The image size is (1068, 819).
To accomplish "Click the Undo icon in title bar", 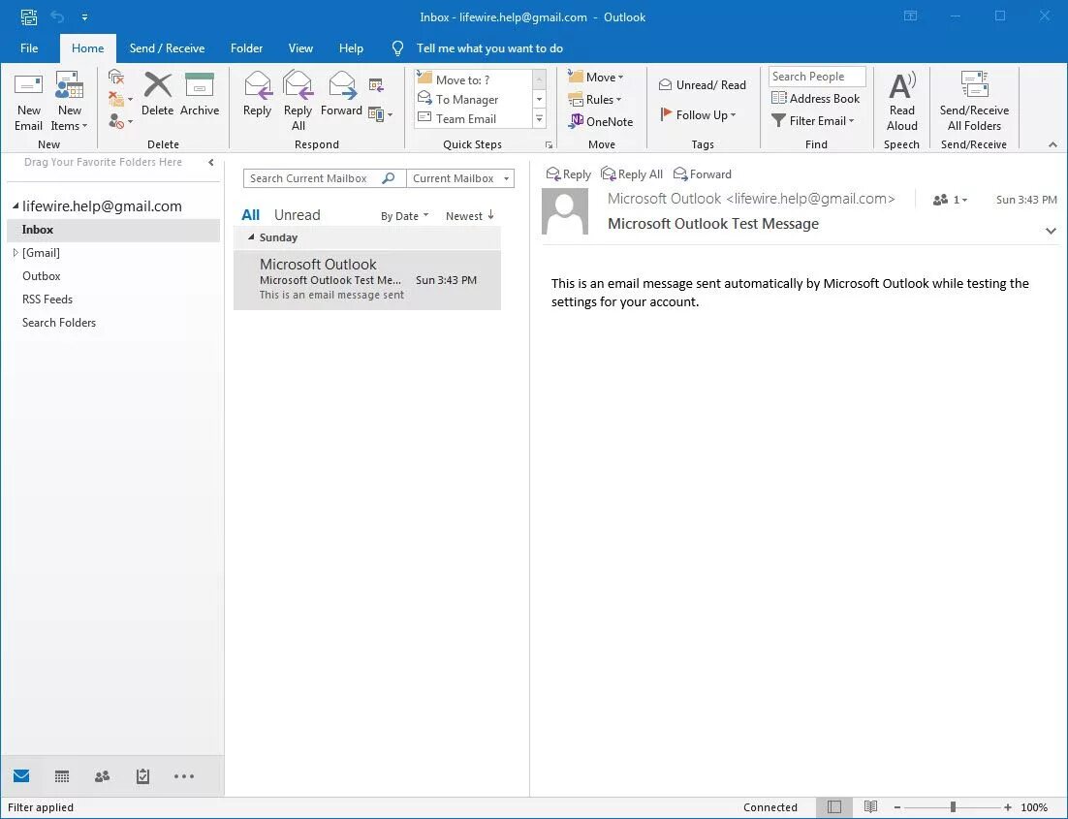I will (57, 16).
